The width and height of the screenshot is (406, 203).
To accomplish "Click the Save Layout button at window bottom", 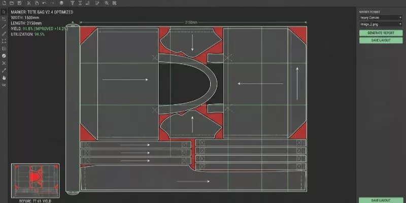I will point(381,200).
